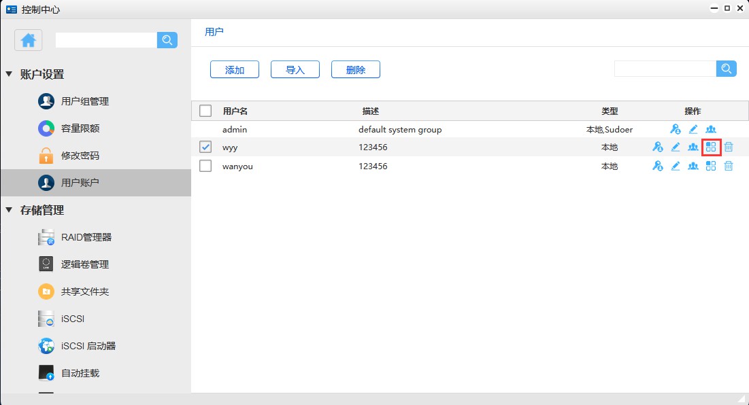The width and height of the screenshot is (749, 405).
Task: Open 用户组管理 in the sidebar
Action: pyautogui.click(x=84, y=101)
